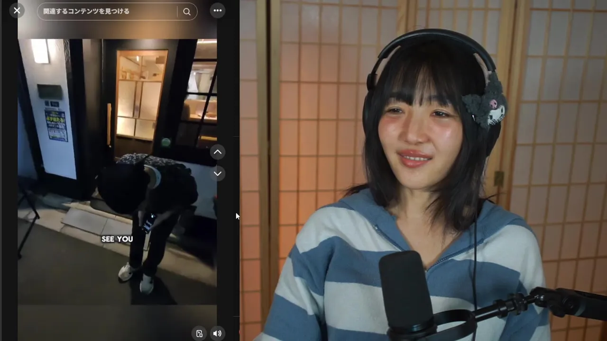Click the captions/clip icon beside the speaker
This screenshot has height=341, width=607.
[199, 333]
